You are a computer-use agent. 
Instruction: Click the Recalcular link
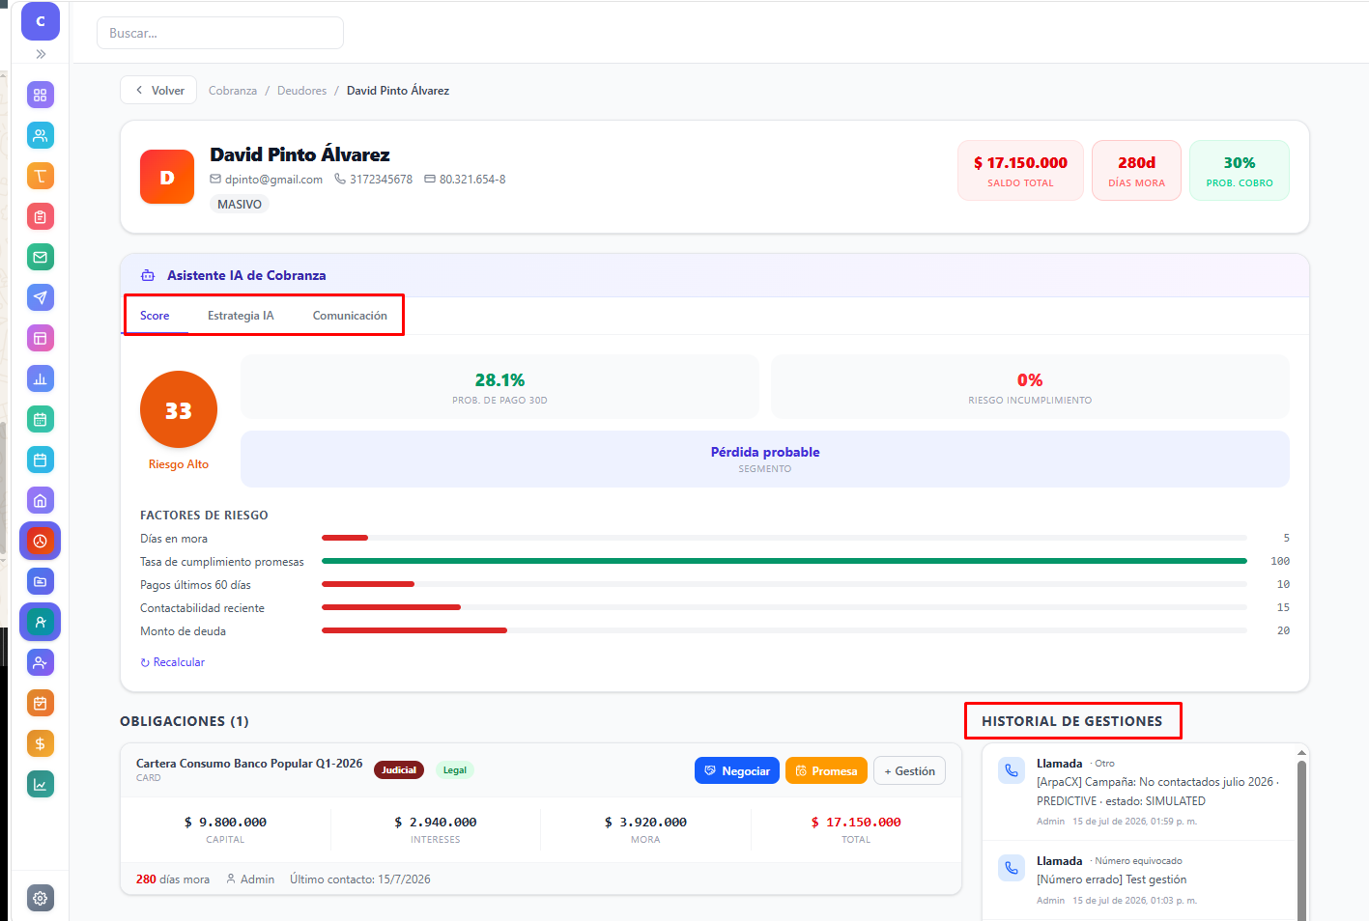tap(173, 662)
